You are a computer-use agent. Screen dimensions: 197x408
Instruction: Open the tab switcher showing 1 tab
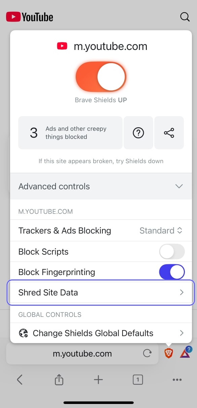[x=138, y=380]
